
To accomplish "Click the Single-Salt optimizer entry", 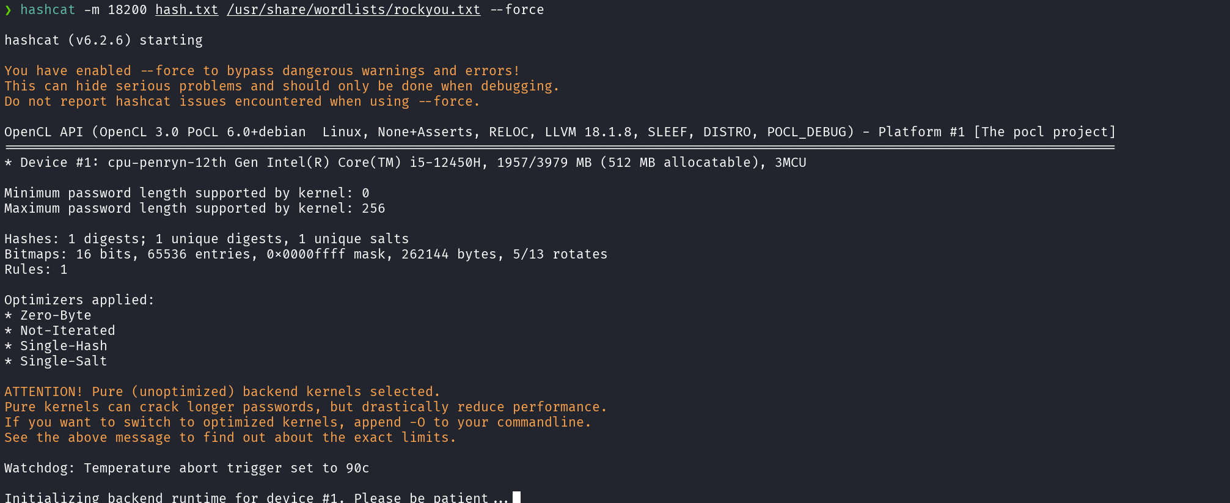I will pyautogui.click(x=64, y=361).
